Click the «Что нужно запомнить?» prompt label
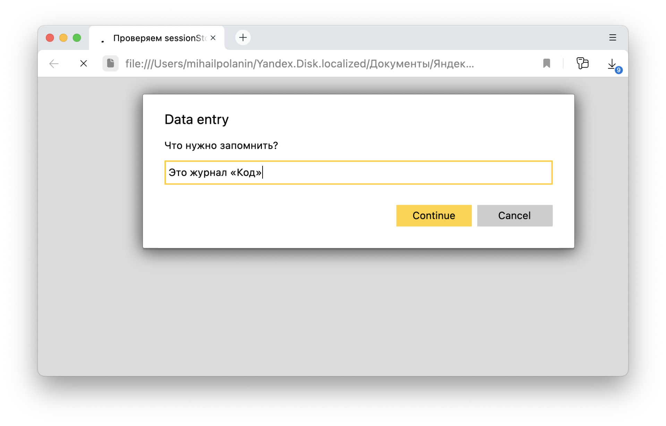 221,145
